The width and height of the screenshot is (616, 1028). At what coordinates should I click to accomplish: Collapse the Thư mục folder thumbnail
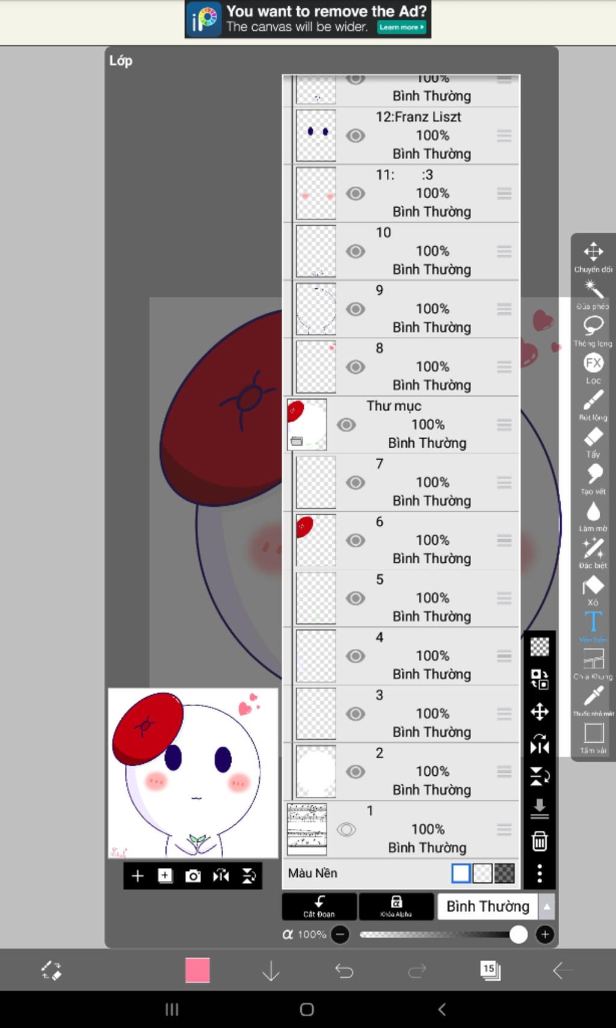point(307,425)
